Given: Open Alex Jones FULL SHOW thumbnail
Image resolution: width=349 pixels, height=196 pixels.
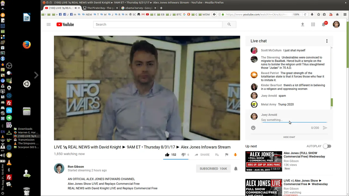Looking at the screenshot, I should coord(264,161).
